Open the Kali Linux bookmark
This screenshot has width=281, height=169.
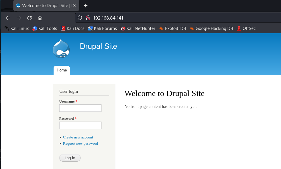[x=17, y=28]
